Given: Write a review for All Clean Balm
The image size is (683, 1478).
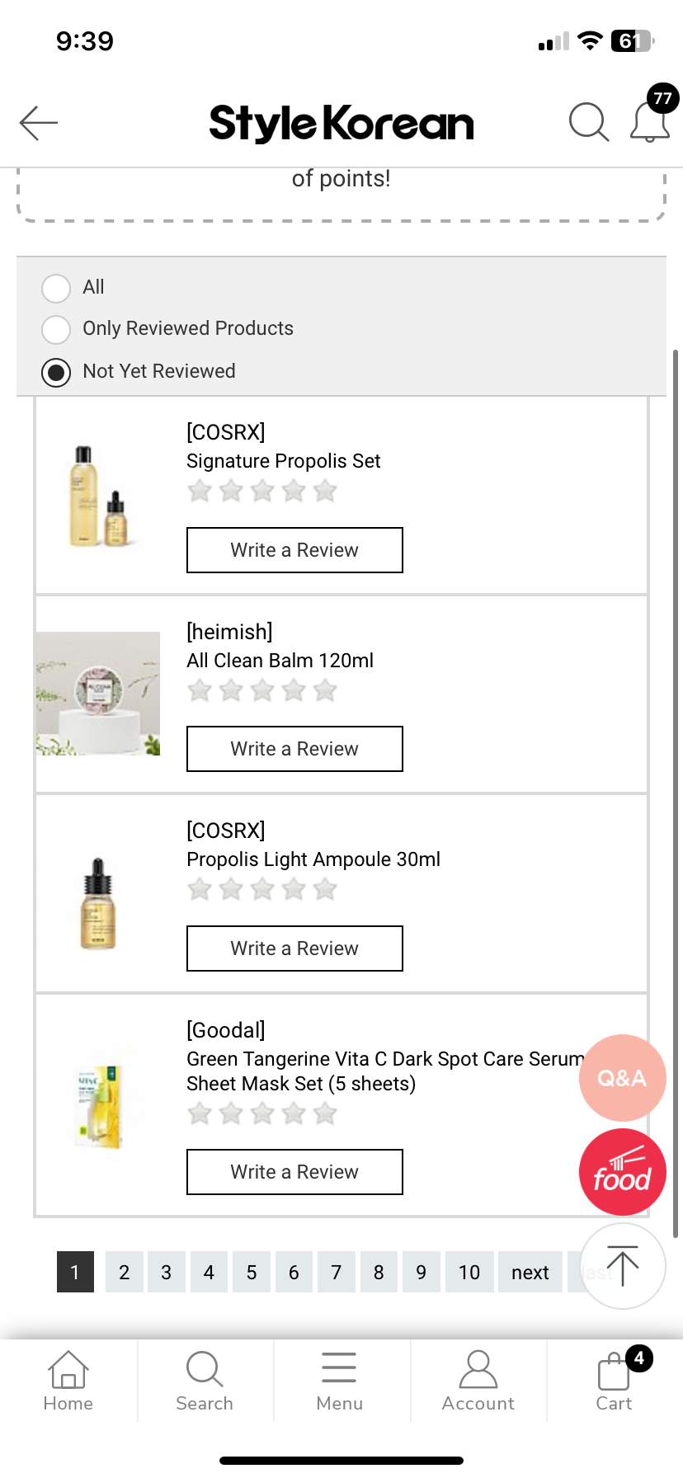Looking at the screenshot, I should pyautogui.click(x=294, y=749).
